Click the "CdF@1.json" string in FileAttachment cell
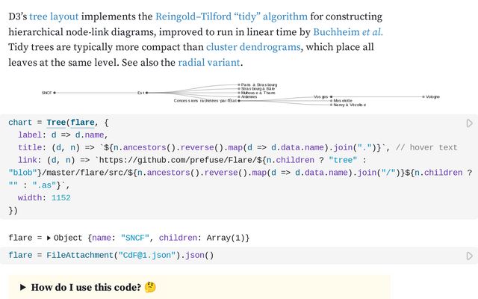The width and height of the screenshot is (478, 299). point(147,255)
